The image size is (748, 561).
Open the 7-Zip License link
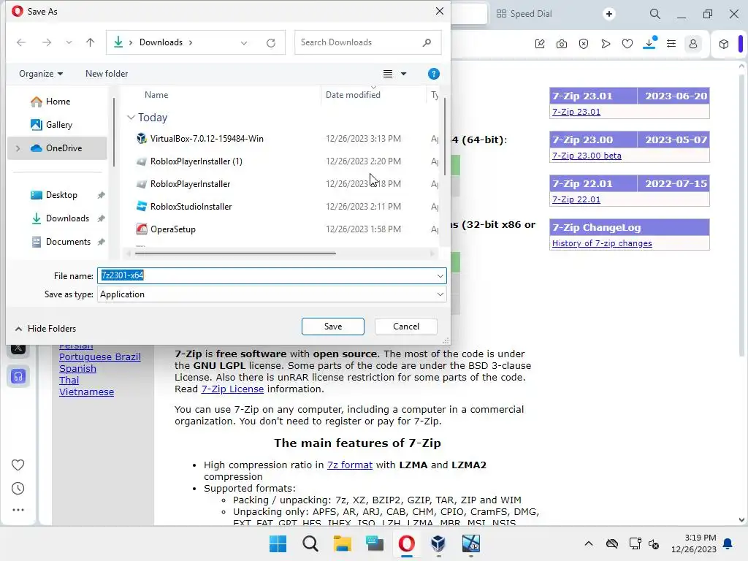point(232,389)
